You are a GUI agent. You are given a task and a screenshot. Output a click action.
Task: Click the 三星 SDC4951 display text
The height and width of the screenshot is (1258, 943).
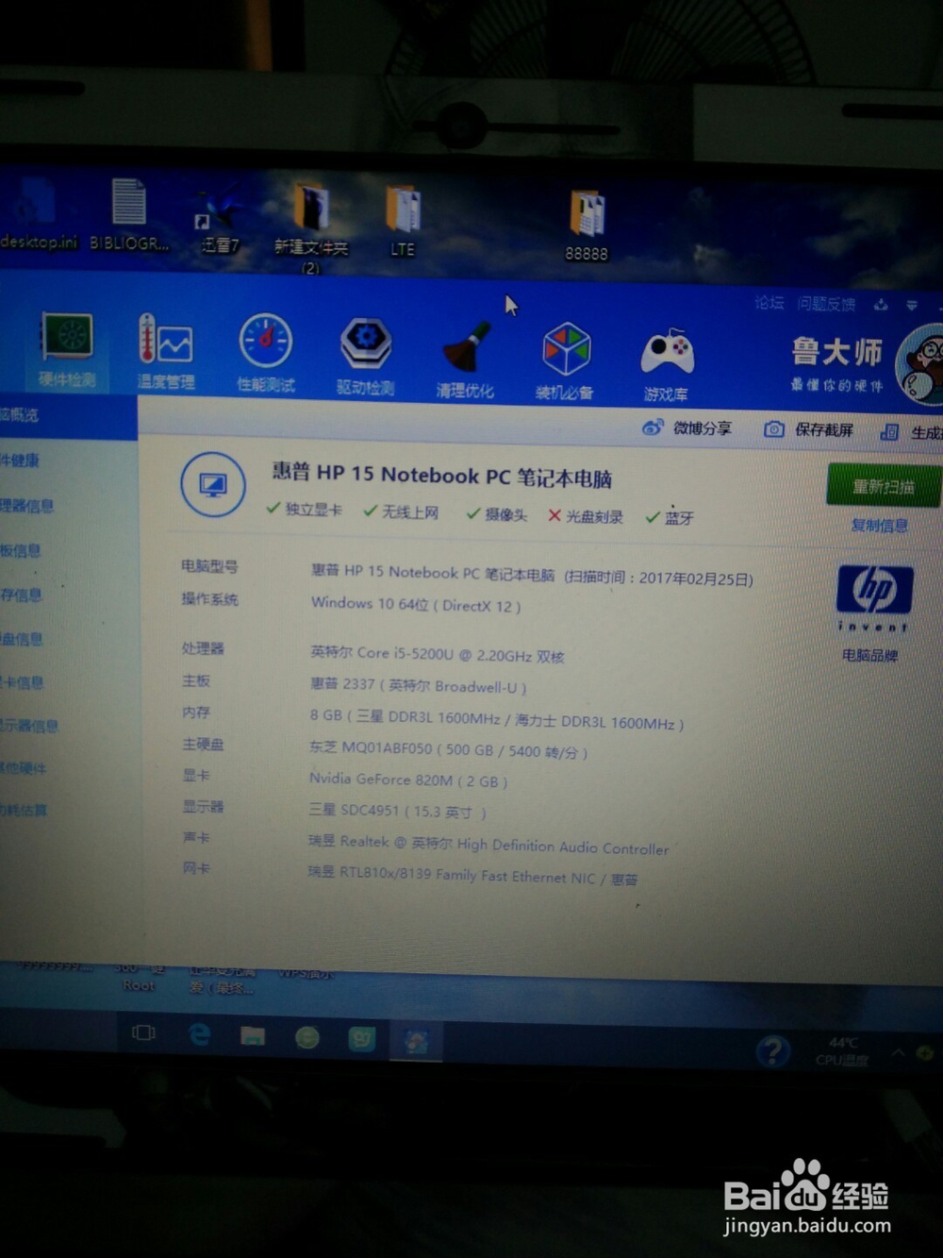click(x=397, y=812)
